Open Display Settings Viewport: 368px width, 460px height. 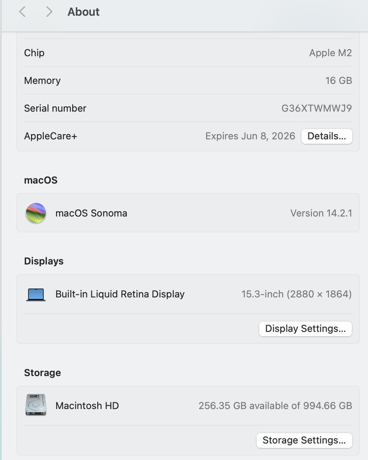click(x=305, y=329)
